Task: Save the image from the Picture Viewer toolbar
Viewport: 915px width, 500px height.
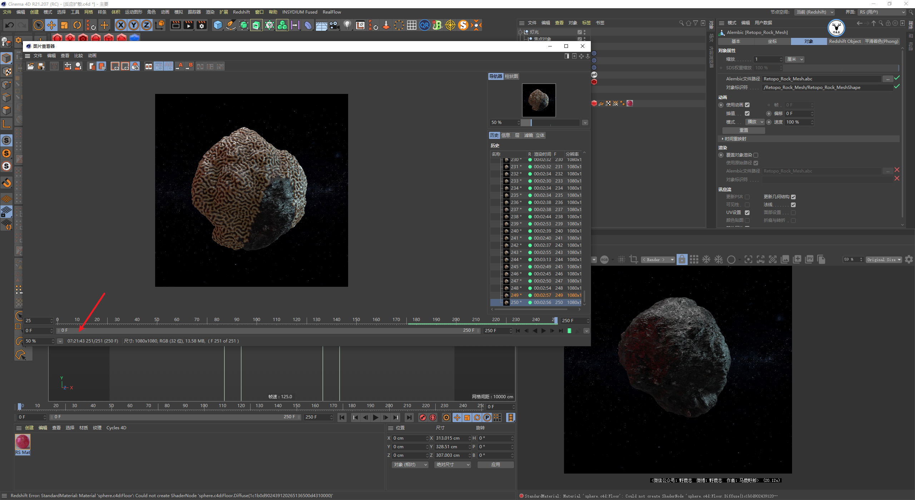Action: click(41, 66)
